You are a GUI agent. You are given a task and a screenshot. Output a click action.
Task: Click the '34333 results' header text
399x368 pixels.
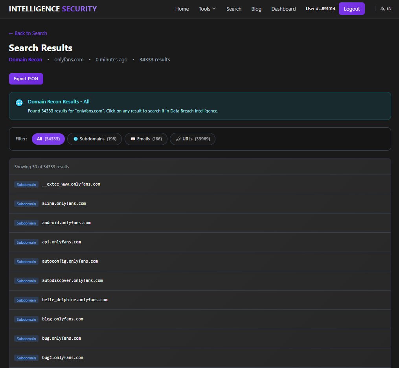tap(154, 59)
